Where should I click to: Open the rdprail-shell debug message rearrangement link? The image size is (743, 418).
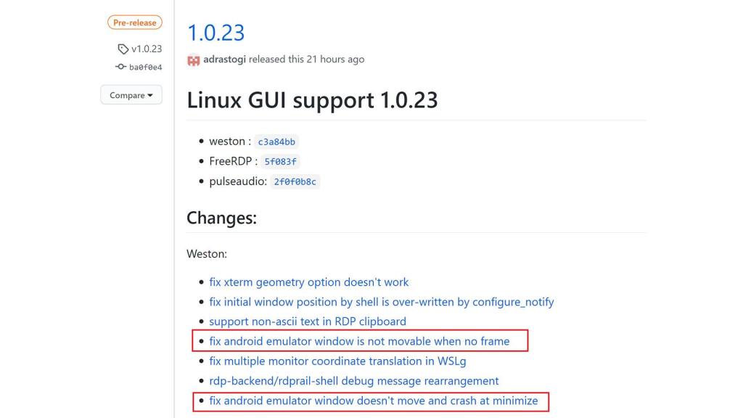[353, 380]
